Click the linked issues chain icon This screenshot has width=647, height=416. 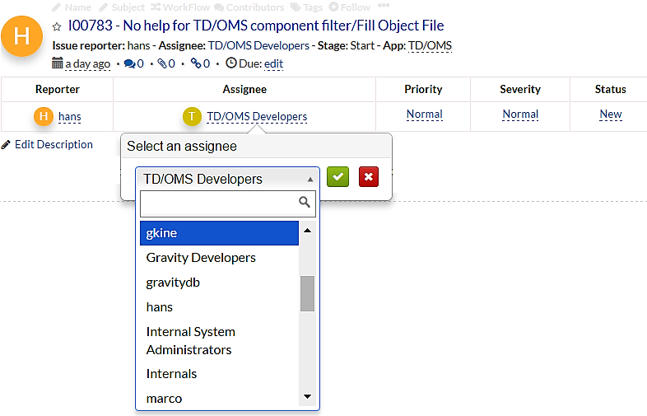pyautogui.click(x=195, y=63)
